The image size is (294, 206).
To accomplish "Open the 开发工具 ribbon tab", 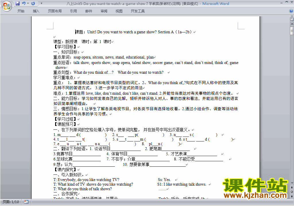I will coord(138,11).
